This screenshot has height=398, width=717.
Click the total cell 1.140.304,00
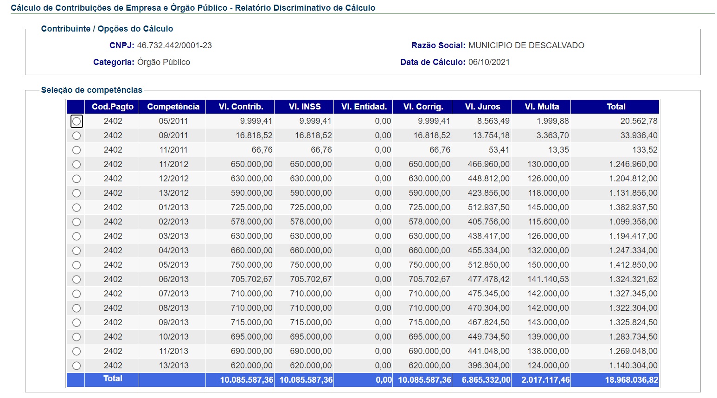(x=633, y=366)
